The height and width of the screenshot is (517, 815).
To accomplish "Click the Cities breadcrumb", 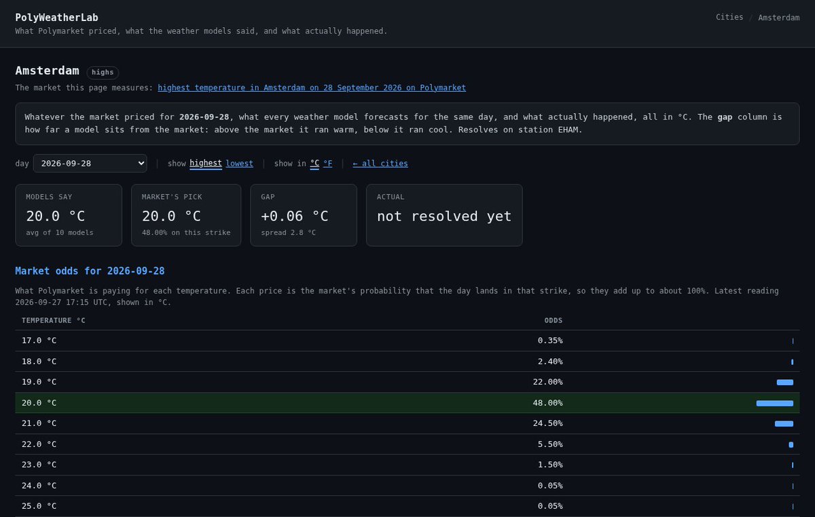I will [729, 17].
